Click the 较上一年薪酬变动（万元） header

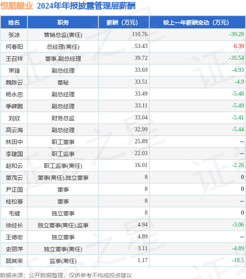pyautogui.click(x=197, y=23)
